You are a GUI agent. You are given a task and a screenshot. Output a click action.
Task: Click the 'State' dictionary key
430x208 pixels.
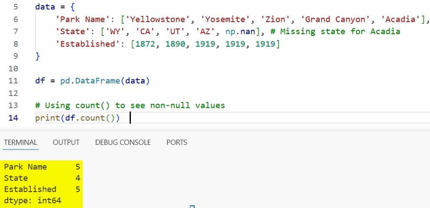73,32
